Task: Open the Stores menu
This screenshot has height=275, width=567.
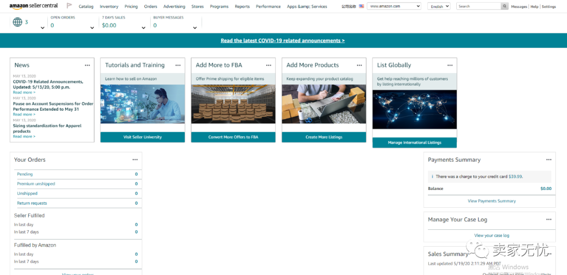Action: (197, 6)
